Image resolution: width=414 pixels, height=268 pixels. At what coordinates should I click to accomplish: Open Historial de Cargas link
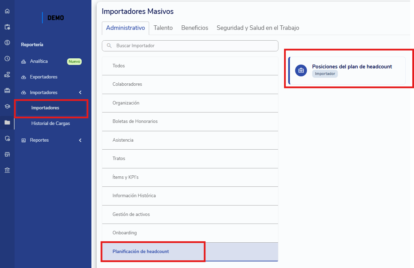pos(50,124)
